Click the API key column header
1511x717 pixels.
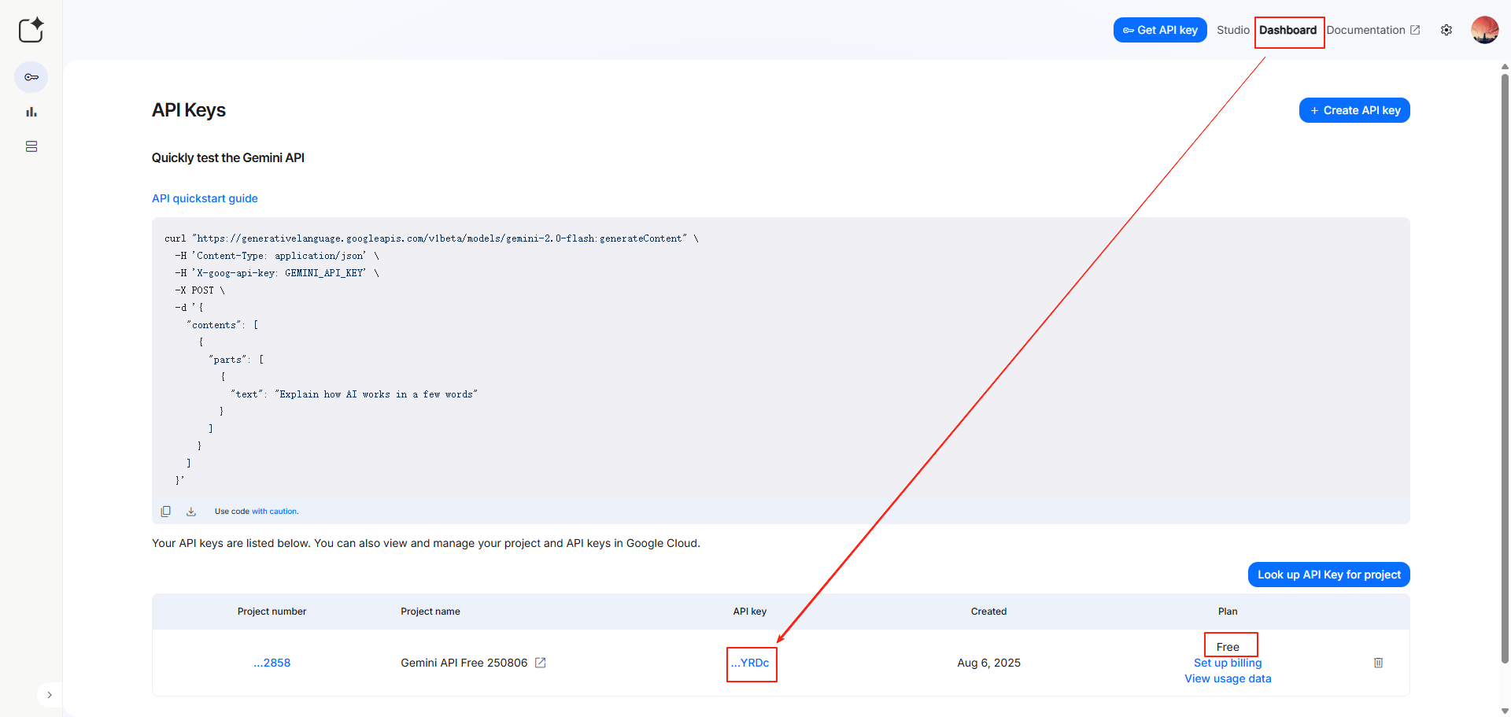tap(750, 612)
